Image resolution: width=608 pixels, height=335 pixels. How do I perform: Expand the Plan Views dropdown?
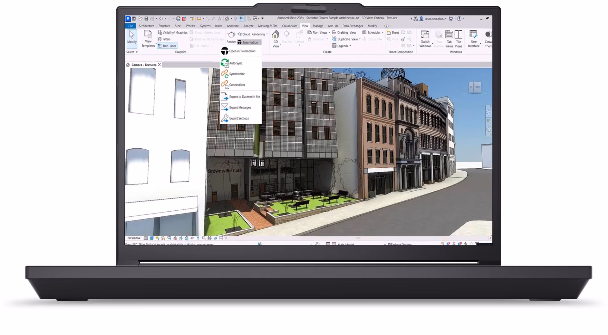[x=329, y=33]
